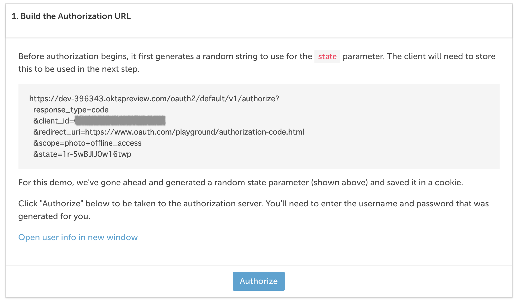517x304 pixels.
Task: Click the redacted client_id value
Action: coord(120,121)
